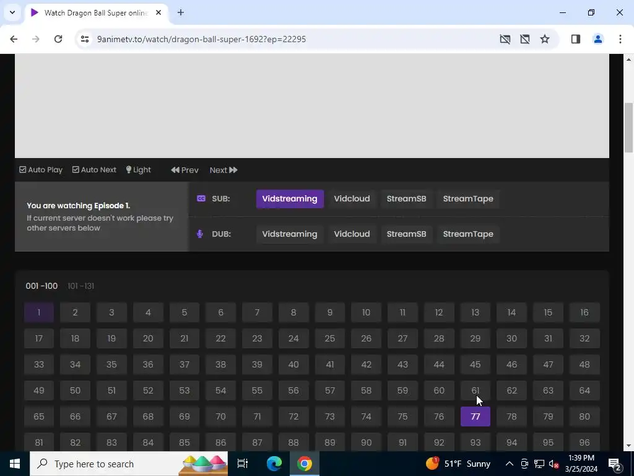This screenshot has height=476, width=634.
Task: Switch to the 001-100 episode range tab
Action: (x=41, y=286)
